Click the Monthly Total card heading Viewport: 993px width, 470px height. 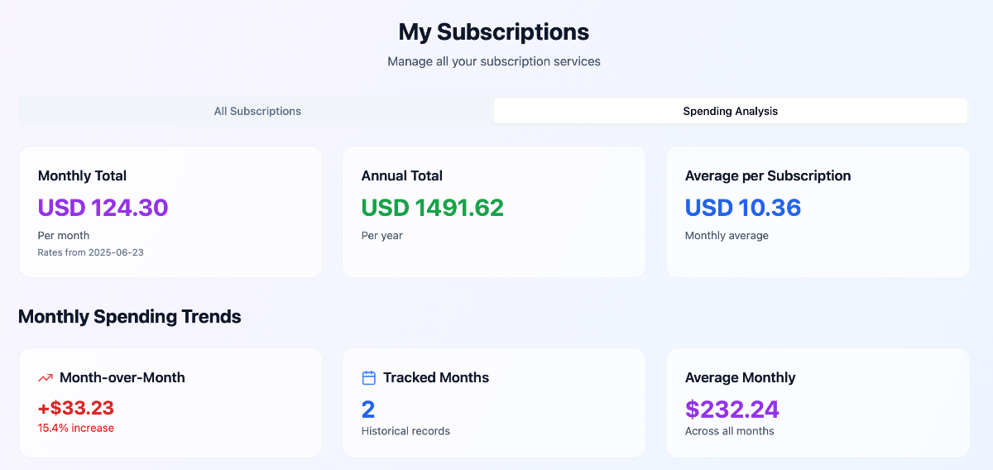[x=82, y=175]
